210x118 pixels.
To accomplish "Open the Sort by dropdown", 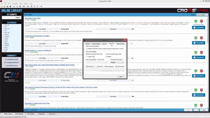I will 202,15.
